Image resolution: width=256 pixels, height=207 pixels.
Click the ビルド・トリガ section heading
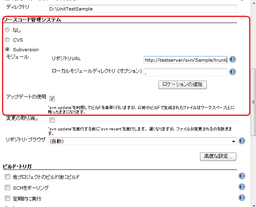pos(17,167)
